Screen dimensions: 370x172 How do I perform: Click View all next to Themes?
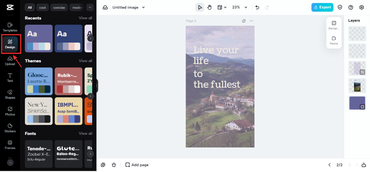(x=86, y=61)
